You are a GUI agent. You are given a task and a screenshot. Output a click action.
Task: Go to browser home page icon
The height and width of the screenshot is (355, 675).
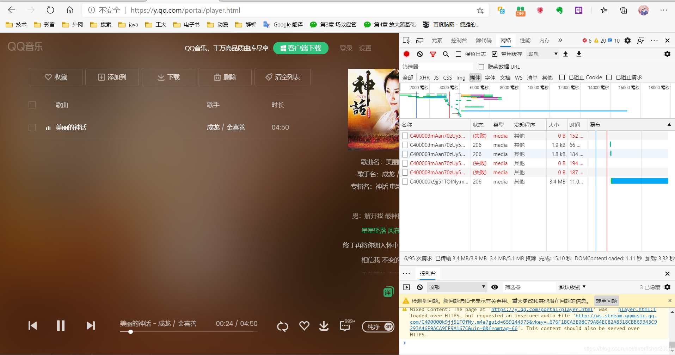click(70, 10)
